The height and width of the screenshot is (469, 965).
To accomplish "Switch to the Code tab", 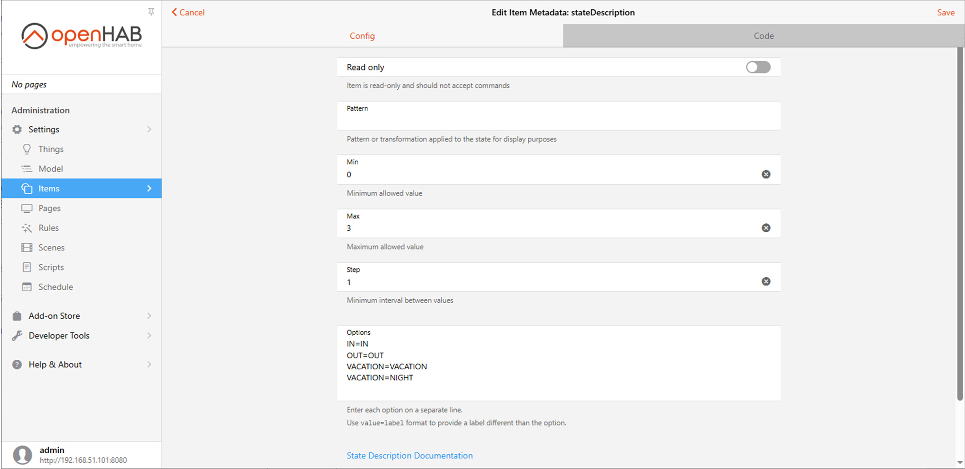I will (x=764, y=36).
